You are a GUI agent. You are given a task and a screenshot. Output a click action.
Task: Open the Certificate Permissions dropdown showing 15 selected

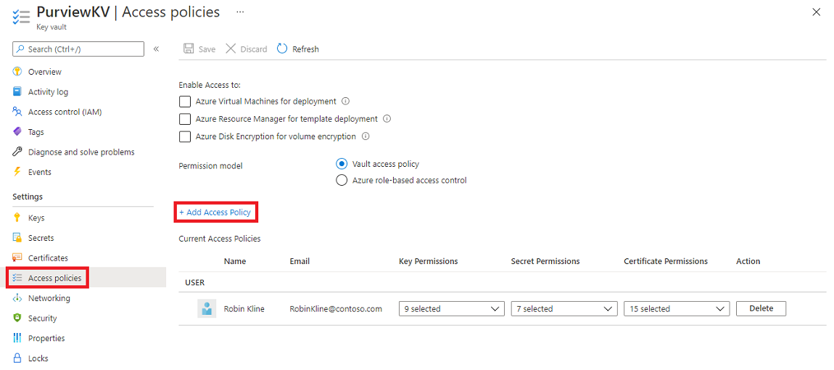676,309
